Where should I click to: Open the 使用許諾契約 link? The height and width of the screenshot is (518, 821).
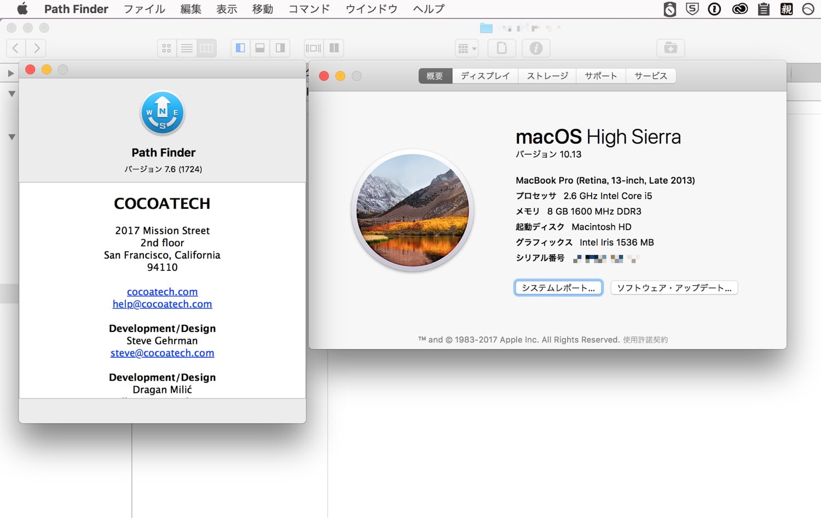pyautogui.click(x=645, y=340)
